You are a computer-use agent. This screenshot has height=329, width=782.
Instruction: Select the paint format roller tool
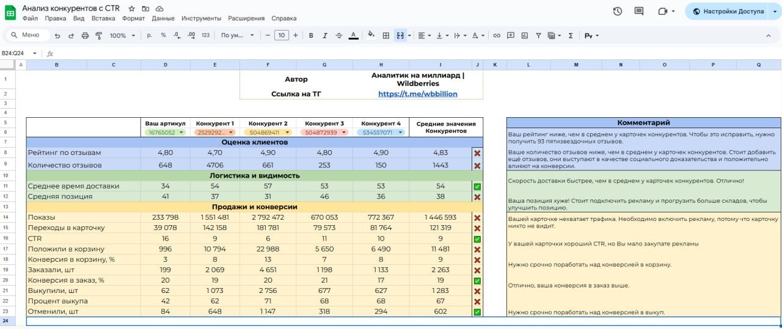(98, 35)
